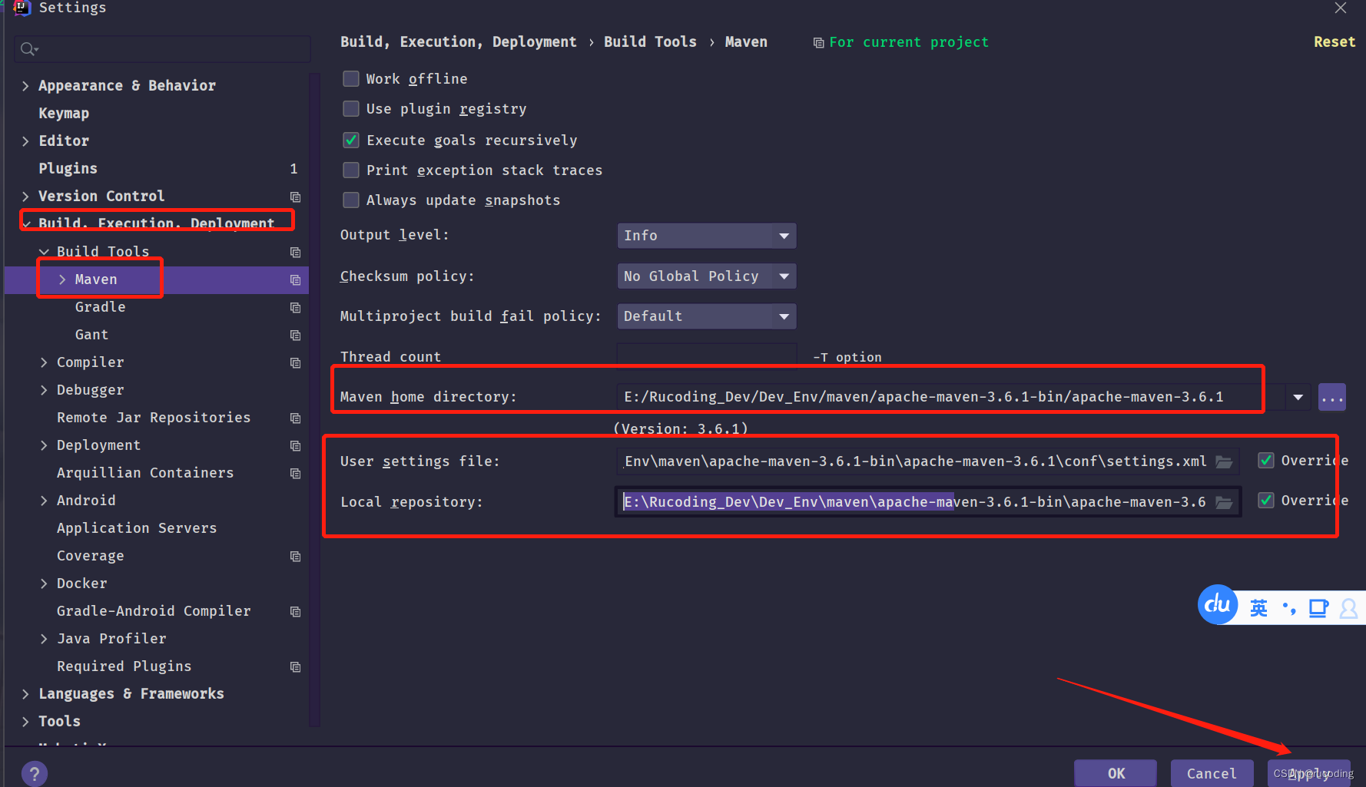Open the Output level Info dropdown
This screenshot has height=787, width=1366.
[x=707, y=236]
